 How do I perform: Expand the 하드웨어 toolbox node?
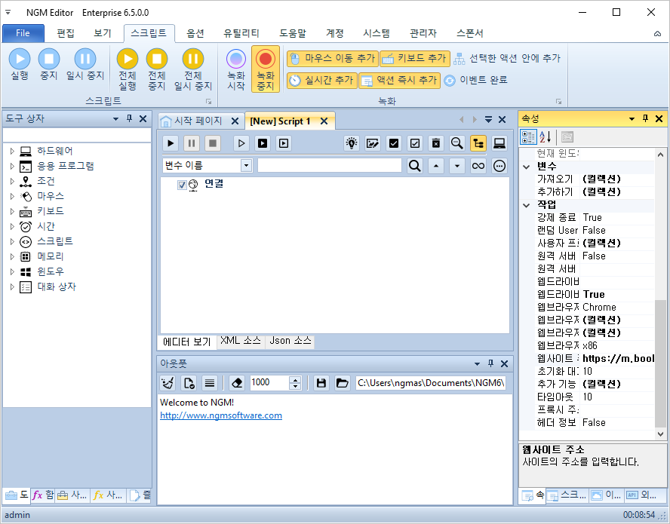tap(12, 151)
